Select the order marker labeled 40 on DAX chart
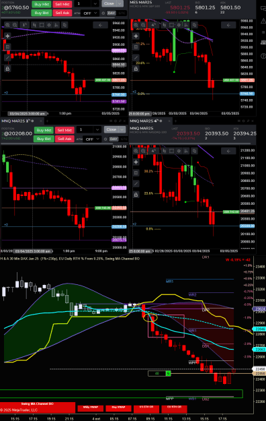 point(159,373)
